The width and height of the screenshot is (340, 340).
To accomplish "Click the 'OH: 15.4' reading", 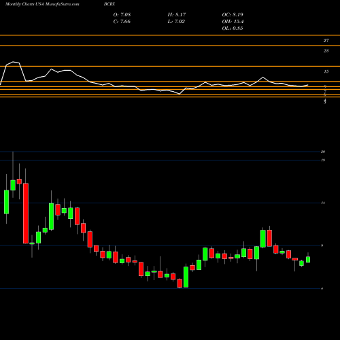I will click(x=233, y=22).
